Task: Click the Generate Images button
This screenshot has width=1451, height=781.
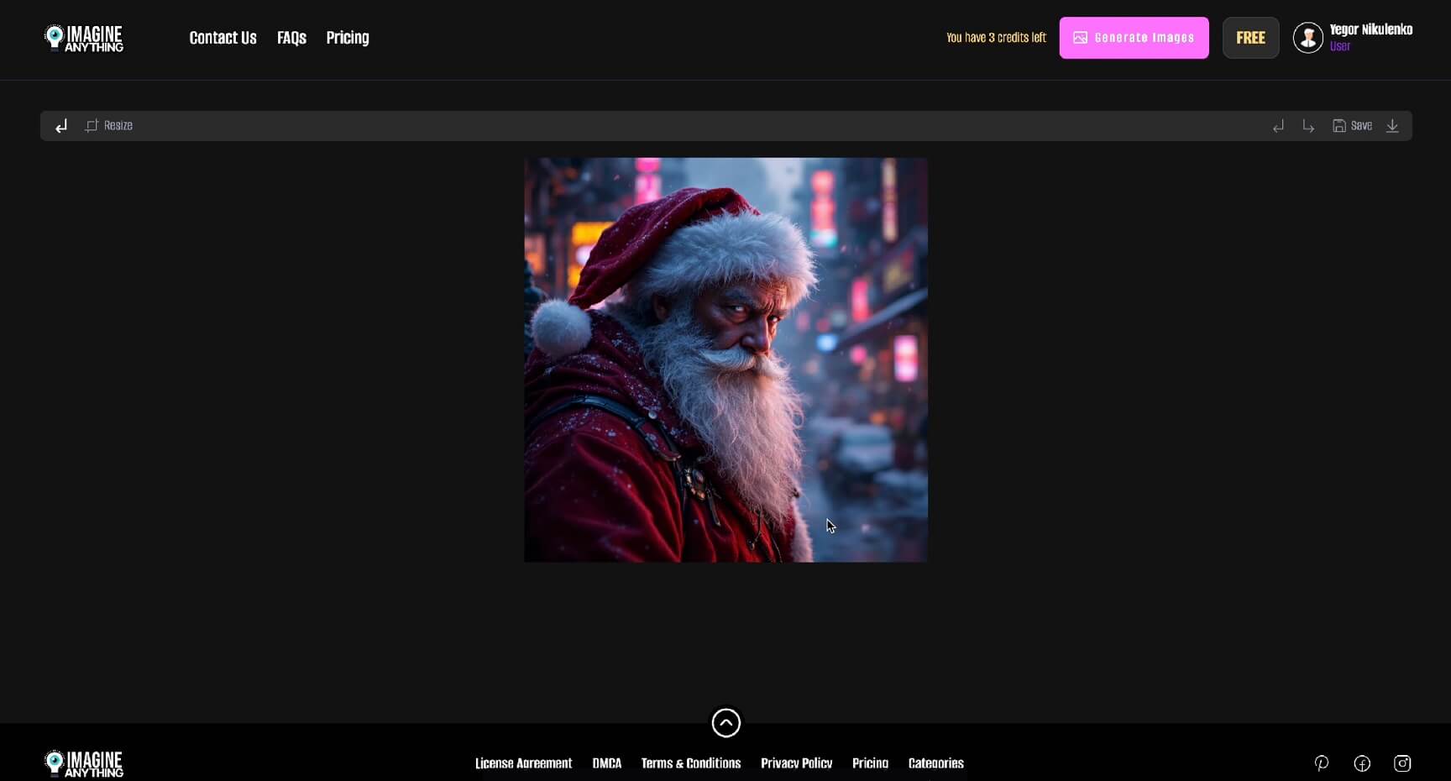Action: pos(1134,38)
